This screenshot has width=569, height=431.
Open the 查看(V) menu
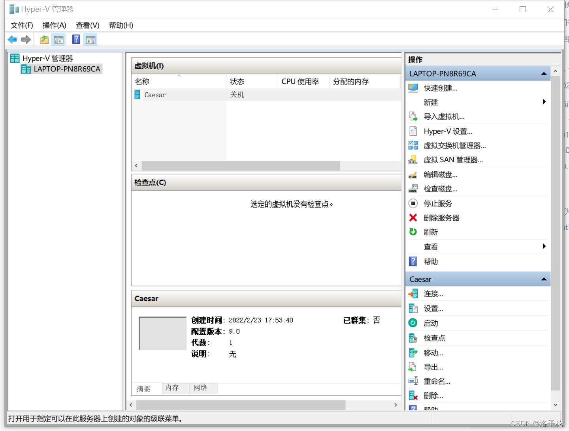point(88,25)
